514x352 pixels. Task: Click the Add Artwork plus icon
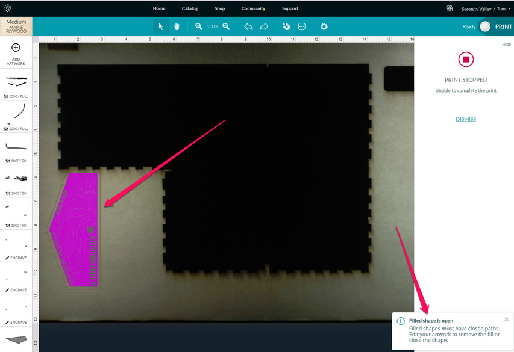16,48
